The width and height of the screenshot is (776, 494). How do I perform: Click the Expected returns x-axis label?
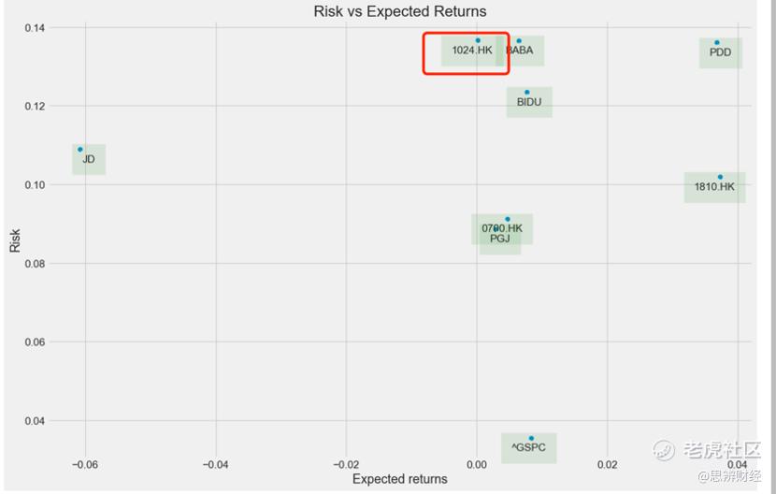pos(399,479)
